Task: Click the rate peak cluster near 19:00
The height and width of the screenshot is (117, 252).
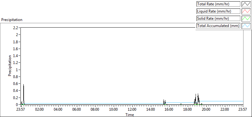Action: [197, 99]
